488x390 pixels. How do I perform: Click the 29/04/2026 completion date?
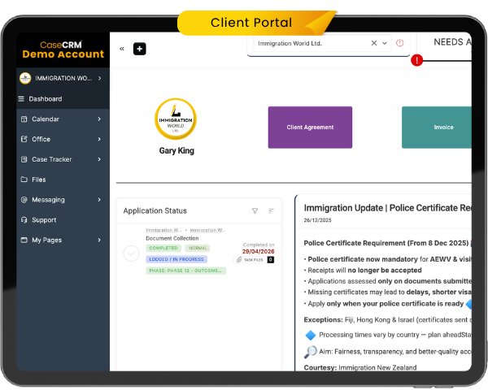pos(259,251)
